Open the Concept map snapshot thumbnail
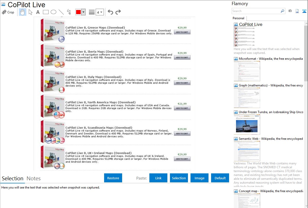This screenshot has height=208, width=308. point(247,200)
